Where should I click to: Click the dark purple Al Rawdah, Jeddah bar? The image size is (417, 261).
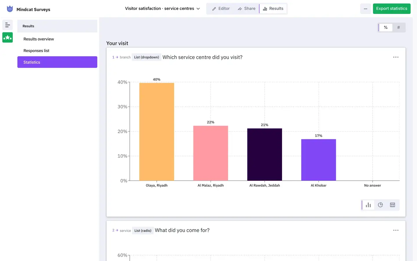(265, 155)
